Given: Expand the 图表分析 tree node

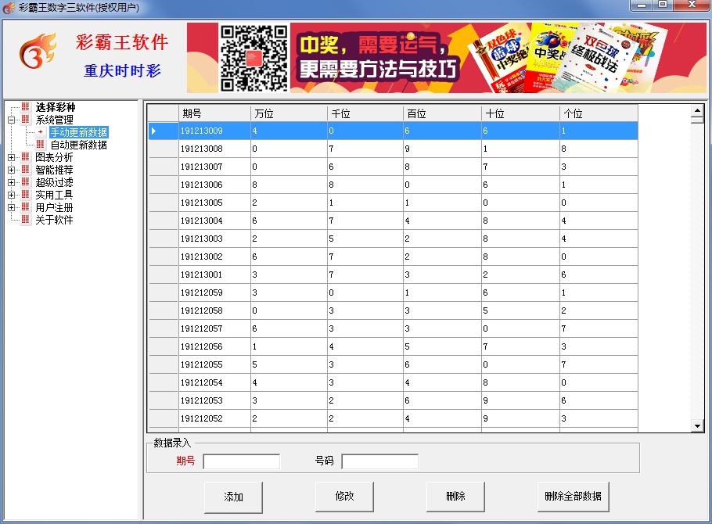Looking at the screenshot, I should click(12, 157).
